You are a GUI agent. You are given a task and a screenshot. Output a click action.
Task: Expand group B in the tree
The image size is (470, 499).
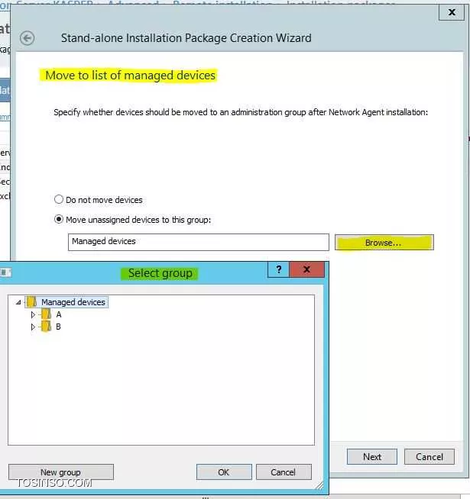coord(33,327)
